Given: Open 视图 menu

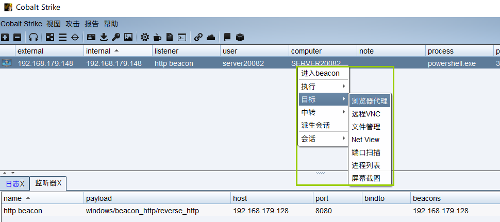Looking at the screenshot, I should pyautogui.click(x=54, y=24).
